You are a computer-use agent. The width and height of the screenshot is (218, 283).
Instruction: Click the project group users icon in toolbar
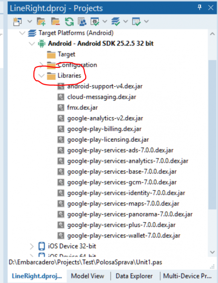[x=82, y=22]
